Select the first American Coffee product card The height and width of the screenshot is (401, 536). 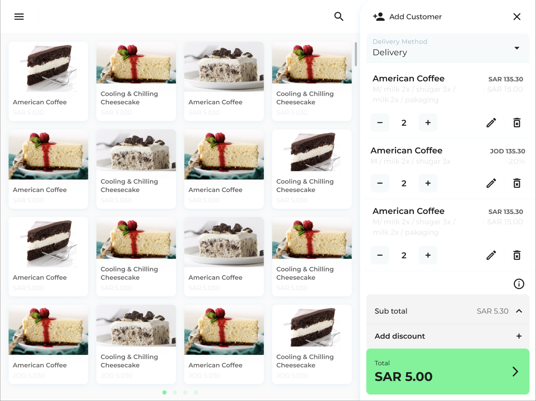(48, 81)
